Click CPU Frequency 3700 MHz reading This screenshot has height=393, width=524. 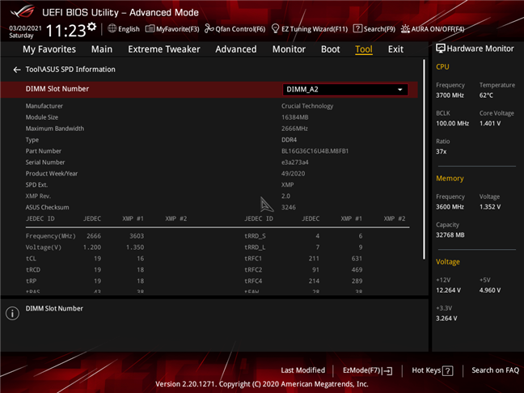[x=450, y=95]
